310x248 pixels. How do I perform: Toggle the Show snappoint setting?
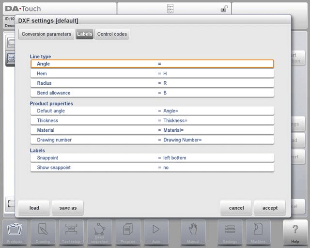(x=152, y=168)
